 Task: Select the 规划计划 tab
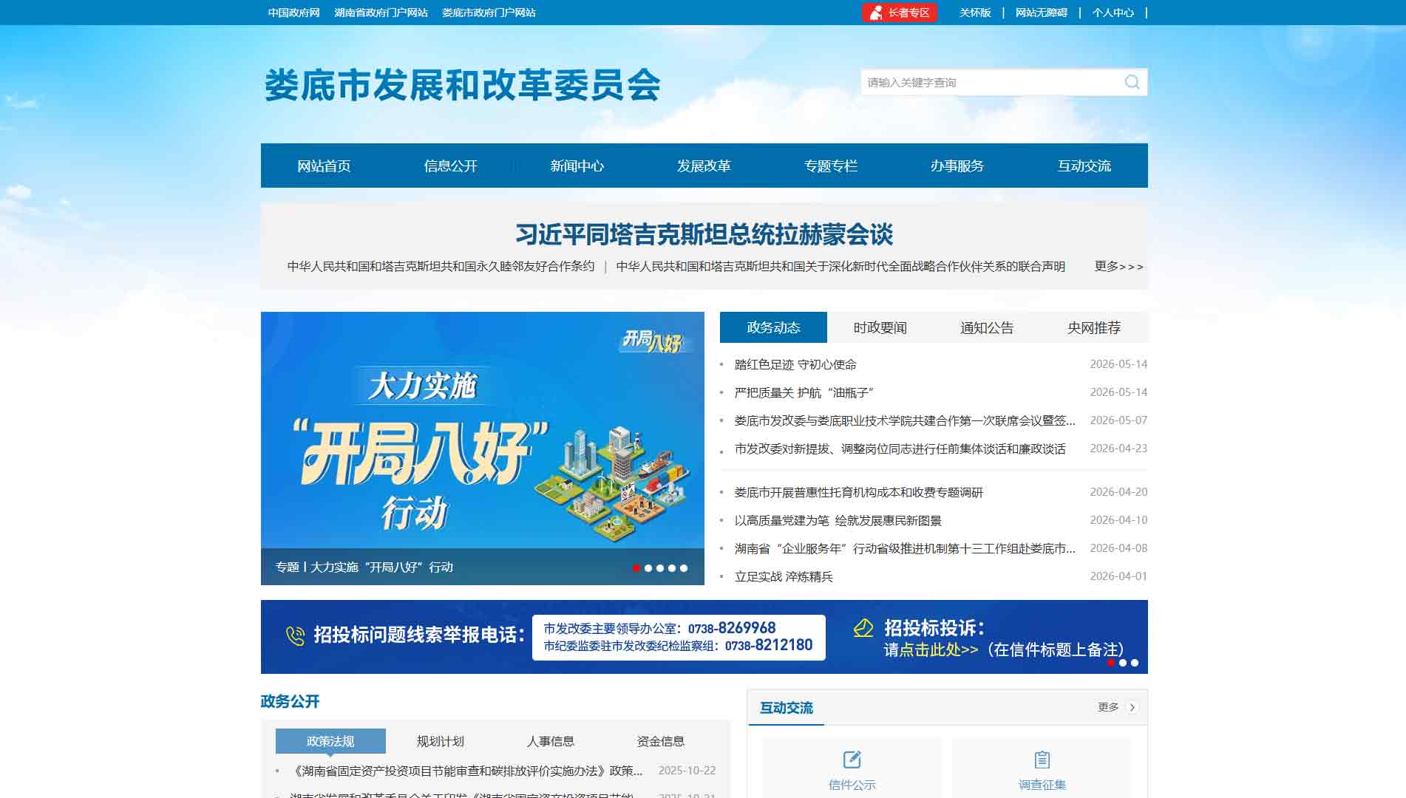click(441, 741)
